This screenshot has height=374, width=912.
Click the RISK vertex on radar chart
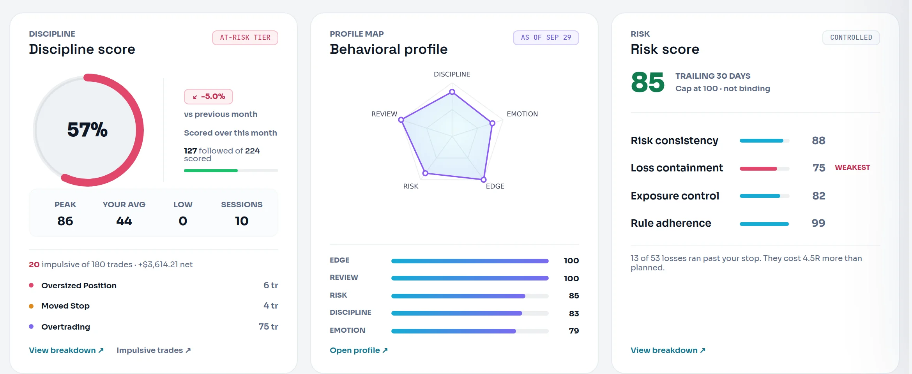pos(426,173)
